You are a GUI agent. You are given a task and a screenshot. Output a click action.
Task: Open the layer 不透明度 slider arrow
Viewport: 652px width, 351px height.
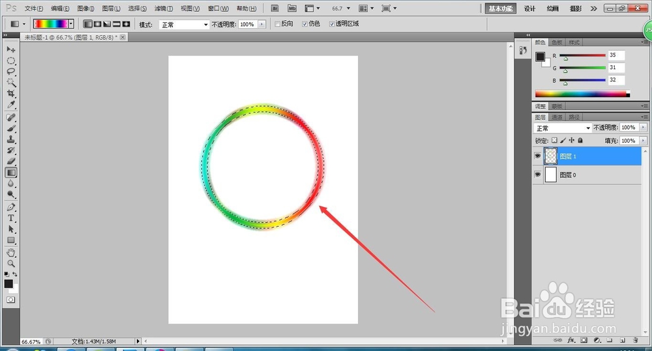(644, 128)
